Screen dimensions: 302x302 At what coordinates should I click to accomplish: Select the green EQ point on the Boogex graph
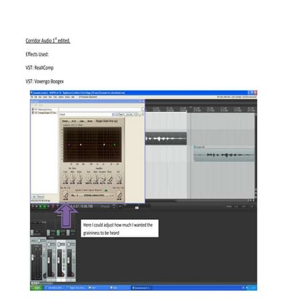point(115,145)
